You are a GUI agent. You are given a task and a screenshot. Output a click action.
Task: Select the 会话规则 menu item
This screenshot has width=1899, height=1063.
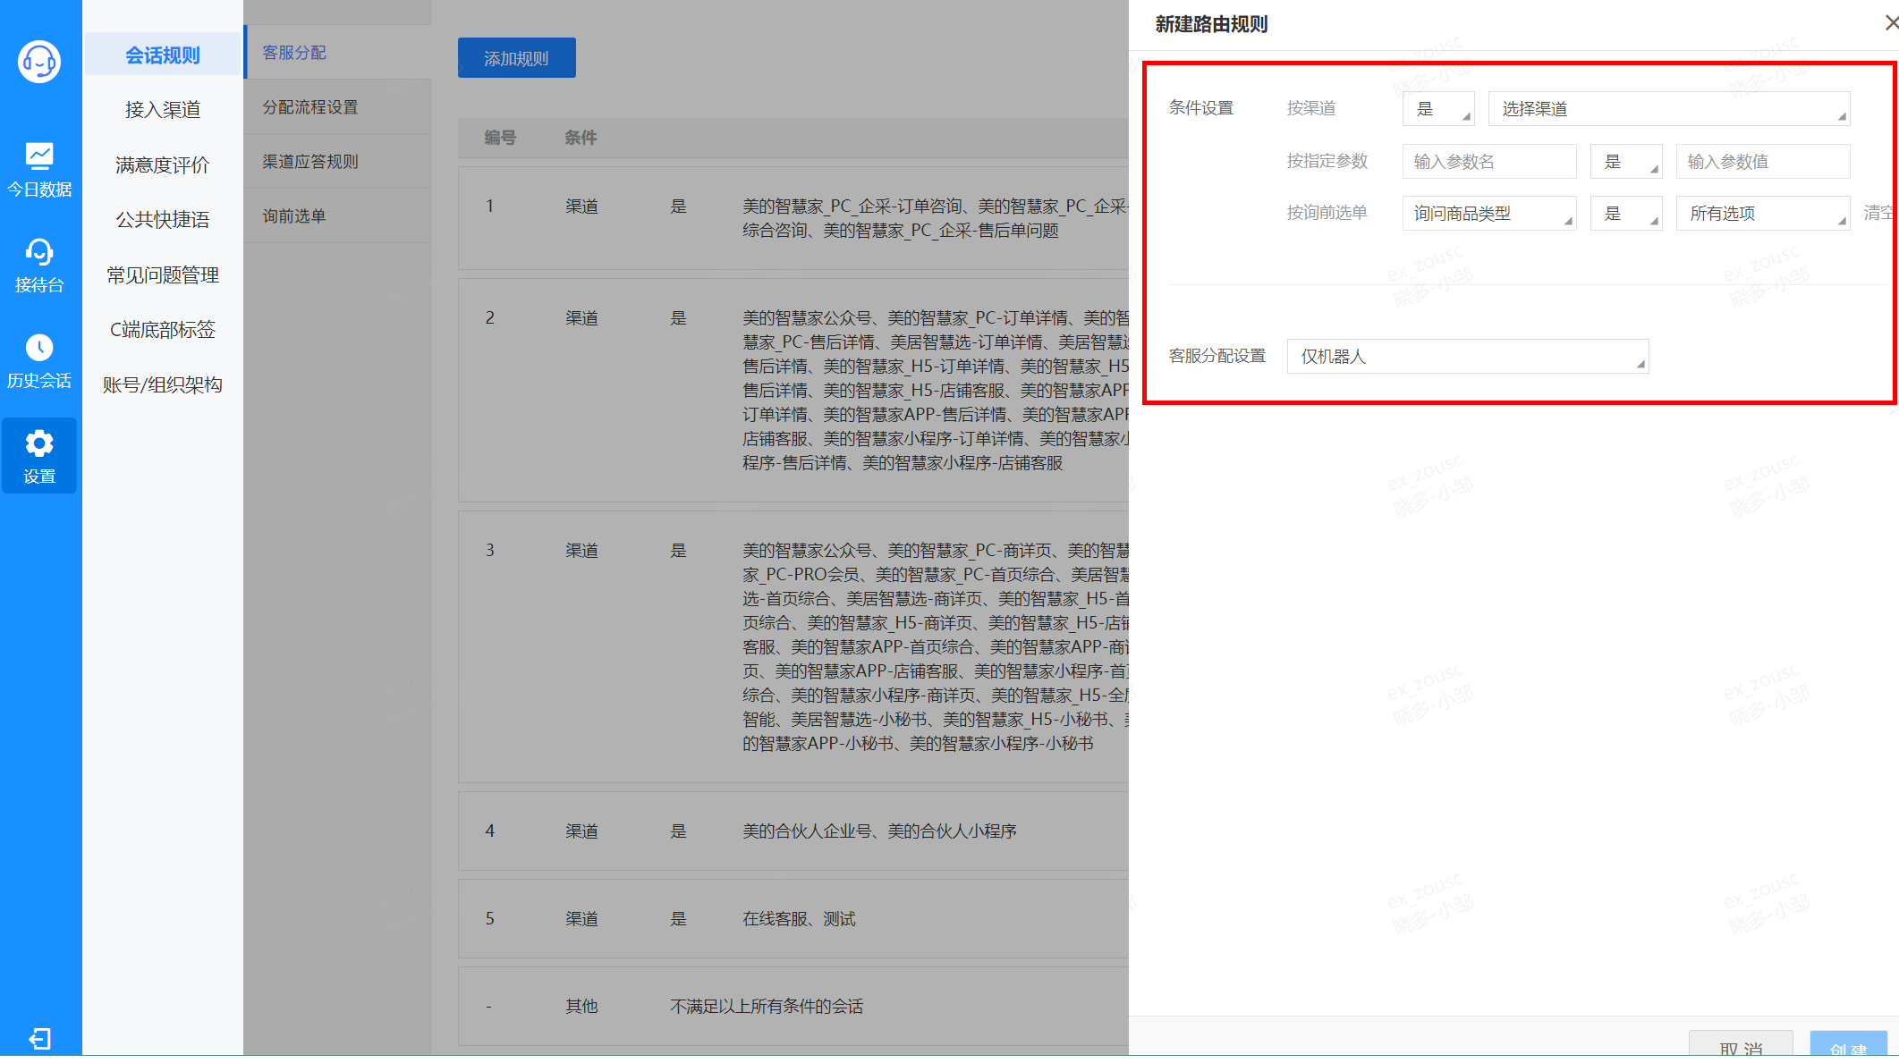pyautogui.click(x=163, y=55)
